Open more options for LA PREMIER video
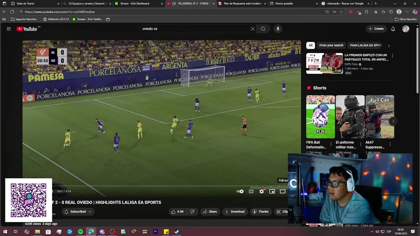Screen dimensions: 420x236 (x=392, y=56)
